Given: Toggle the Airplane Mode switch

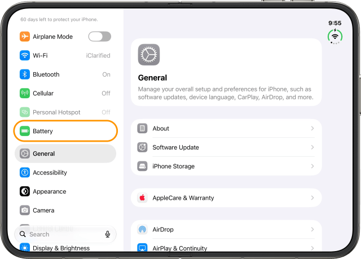Looking at the screenshot, I should click(99, 36).
